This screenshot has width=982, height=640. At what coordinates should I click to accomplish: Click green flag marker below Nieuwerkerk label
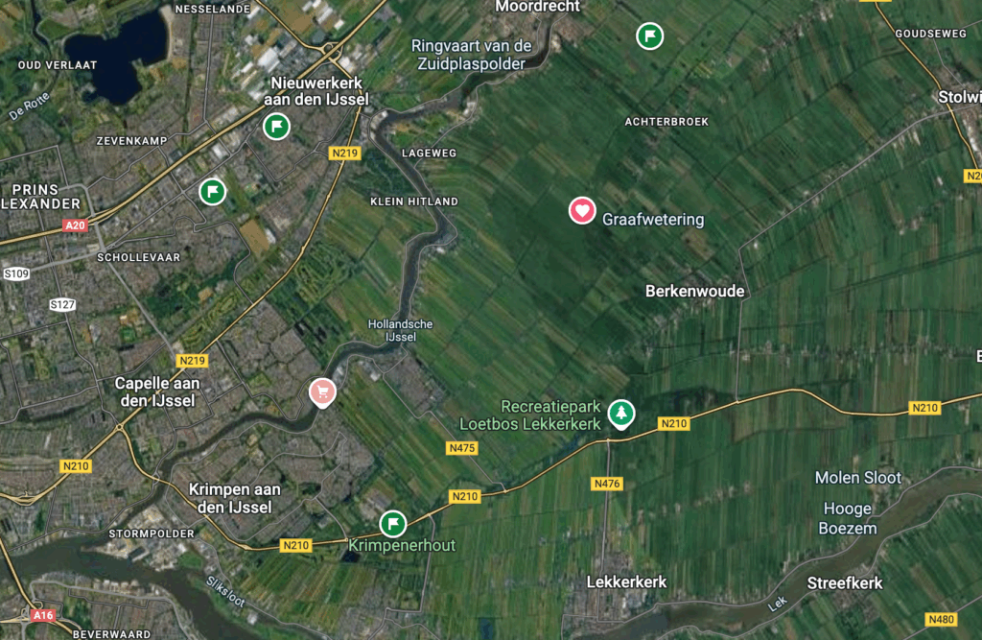pyautogui.click(x=276, y=127)
